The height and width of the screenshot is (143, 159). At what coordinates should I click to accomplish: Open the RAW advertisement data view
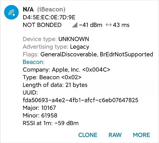tap(115, 135)
